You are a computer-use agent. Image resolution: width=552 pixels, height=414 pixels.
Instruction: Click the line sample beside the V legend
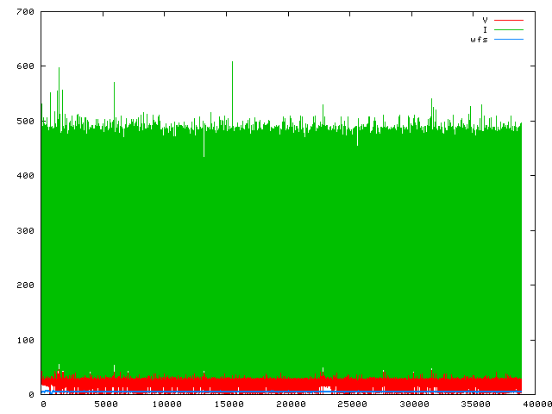point(508,20)
